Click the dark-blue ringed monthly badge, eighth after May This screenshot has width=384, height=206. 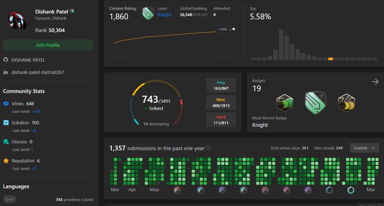pos(329,190)
